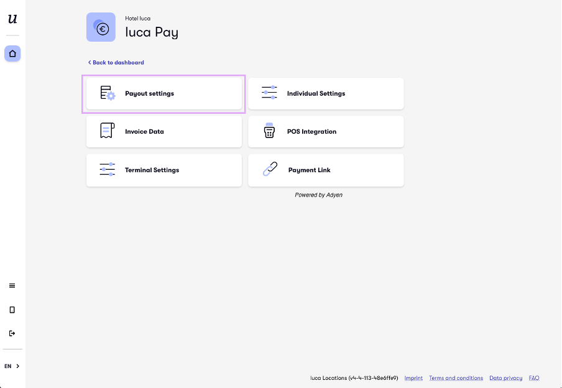Viewport: 562px width, 388px height.
Task: Click the luca Locations version text
Action: pos(354,378)
